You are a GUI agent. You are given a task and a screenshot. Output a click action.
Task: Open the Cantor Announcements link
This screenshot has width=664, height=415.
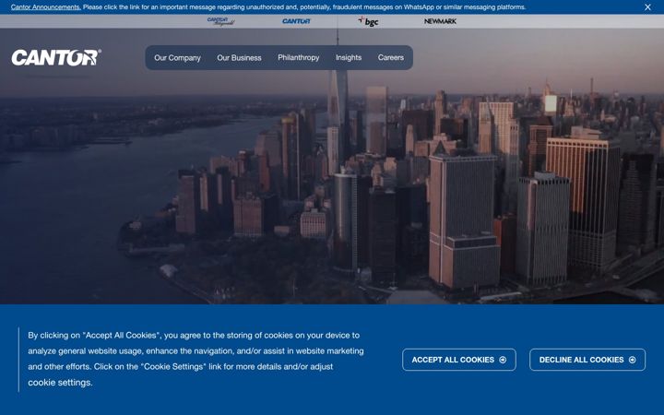click(x=46, y=7)
